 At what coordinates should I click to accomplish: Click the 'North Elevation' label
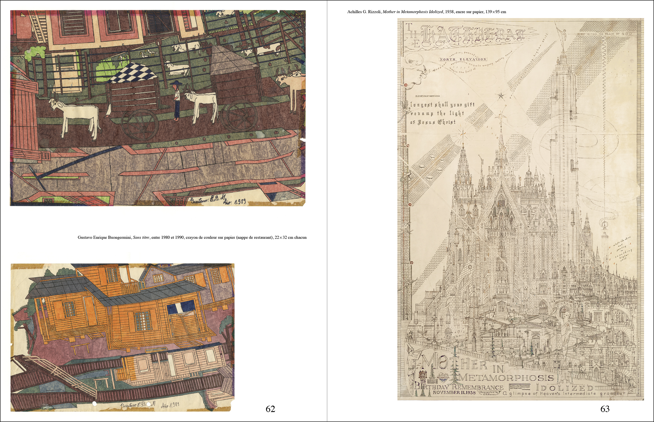coord(464,59)
